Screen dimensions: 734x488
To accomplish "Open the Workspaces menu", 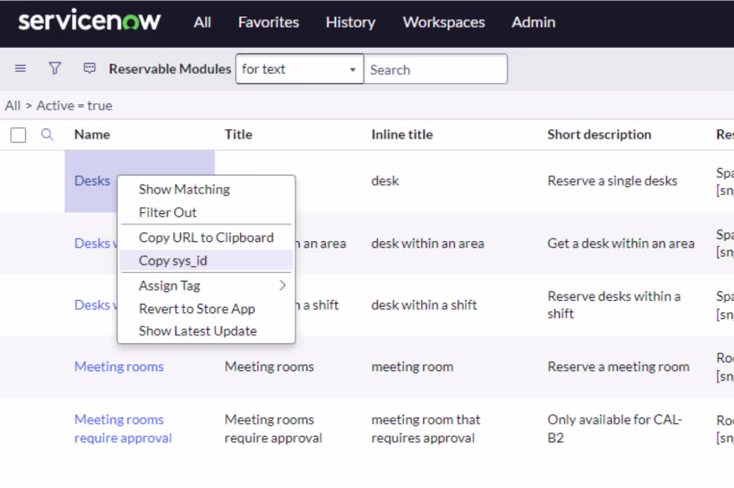I will pos(444,22).
